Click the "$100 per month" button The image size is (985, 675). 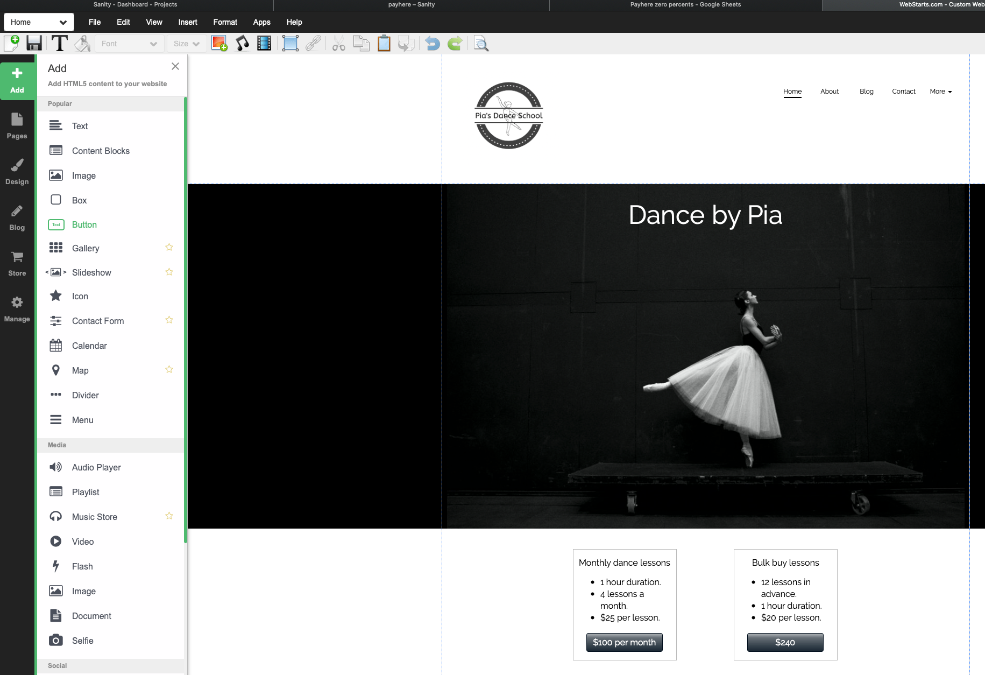624,642
